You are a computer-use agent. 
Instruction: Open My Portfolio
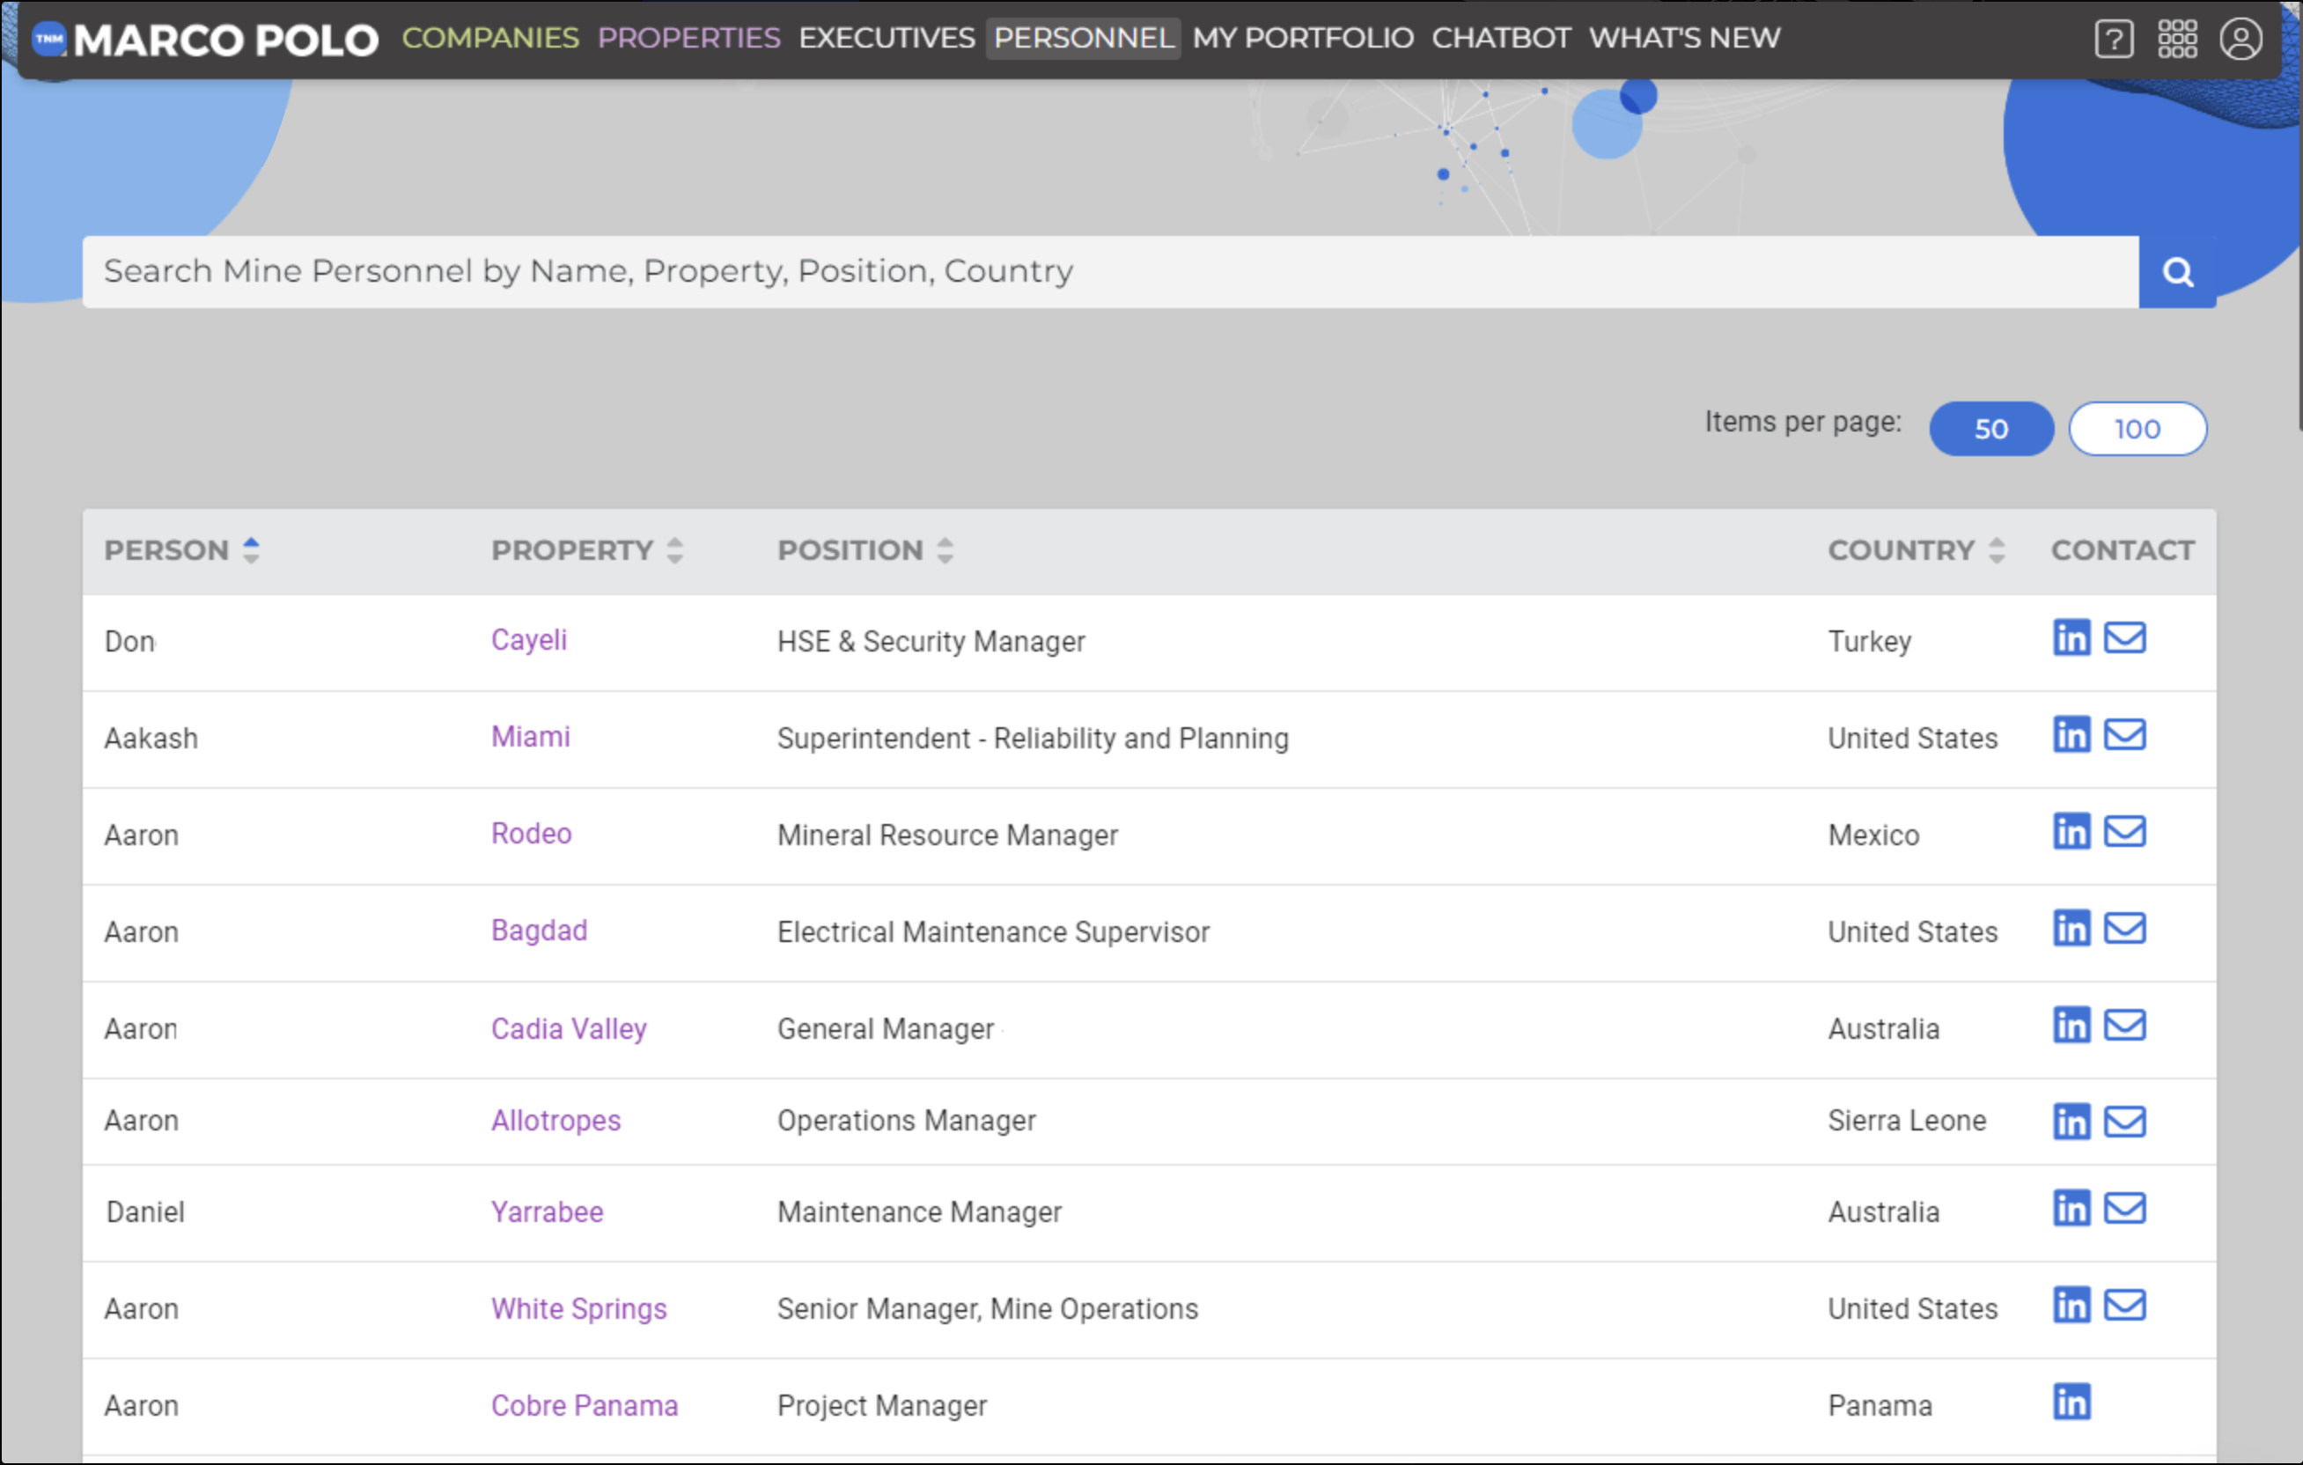click(x=1303, y=38)
